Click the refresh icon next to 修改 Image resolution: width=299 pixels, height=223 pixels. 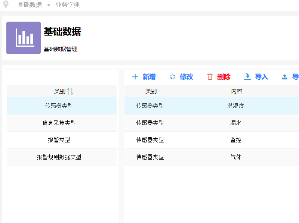tap(172, 77)
